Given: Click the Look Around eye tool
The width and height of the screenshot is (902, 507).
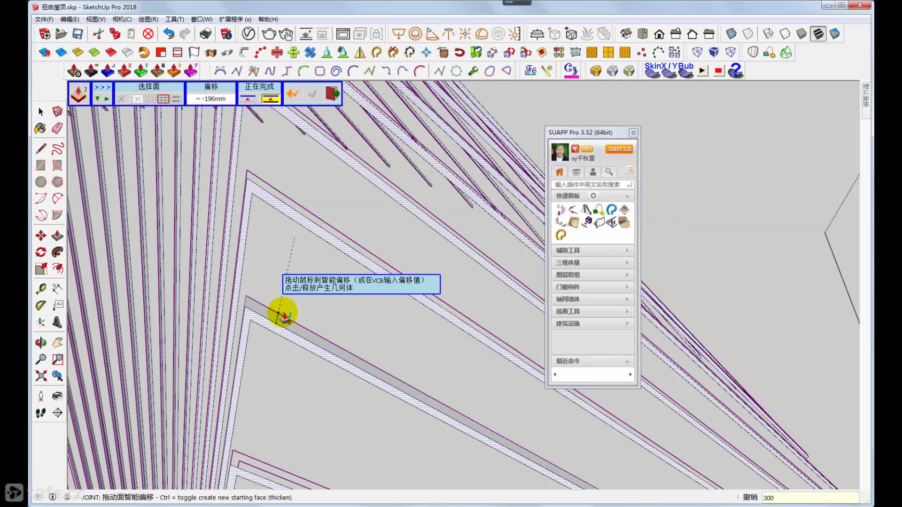Looking at the screenshot, I should tap(57, 396).
